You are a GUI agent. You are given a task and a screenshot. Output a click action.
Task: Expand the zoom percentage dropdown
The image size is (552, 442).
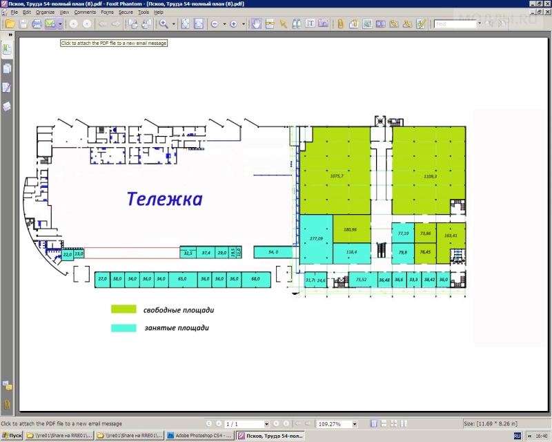[355, 423]
